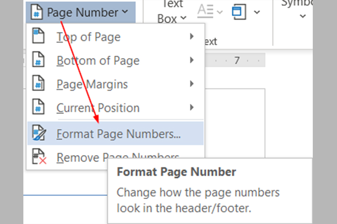Open the Text Box dropdown
Image resolution: width=337 pixels, height=224 pixels.
click(172, 12)
